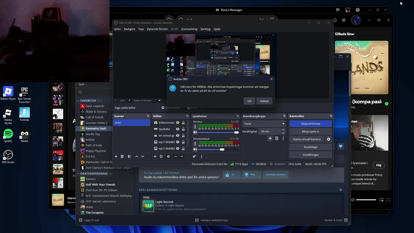Collapse the FAVORITER category in Steam
414x233 pixels.
[x=78, y=101]
